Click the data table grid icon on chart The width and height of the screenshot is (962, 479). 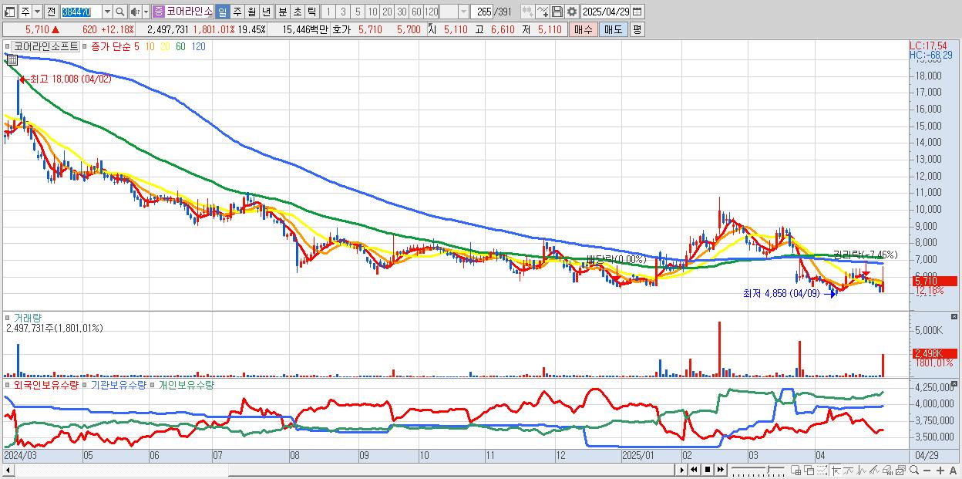[x=12, y=60]
